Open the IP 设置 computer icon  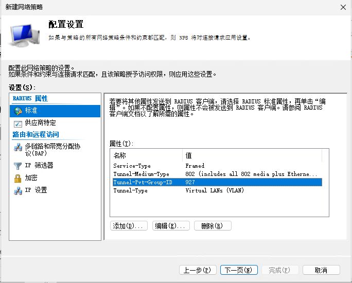pos(18,190)
